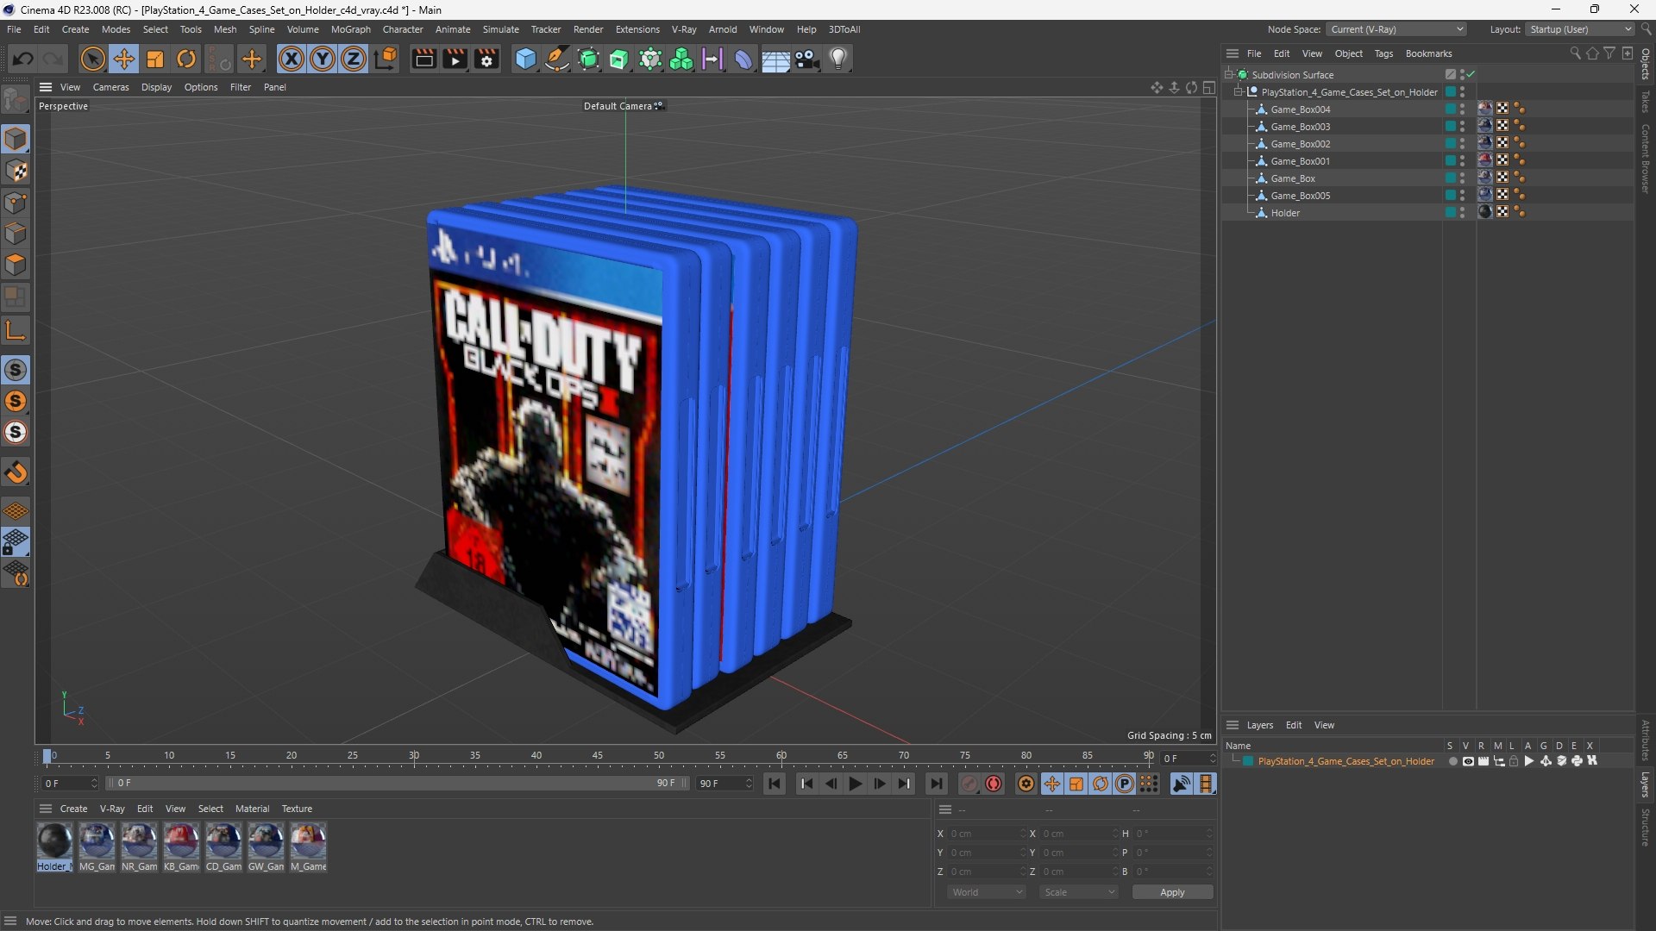Select the Holder material thumbnail

pyautogui.click(x=54, y=847)
